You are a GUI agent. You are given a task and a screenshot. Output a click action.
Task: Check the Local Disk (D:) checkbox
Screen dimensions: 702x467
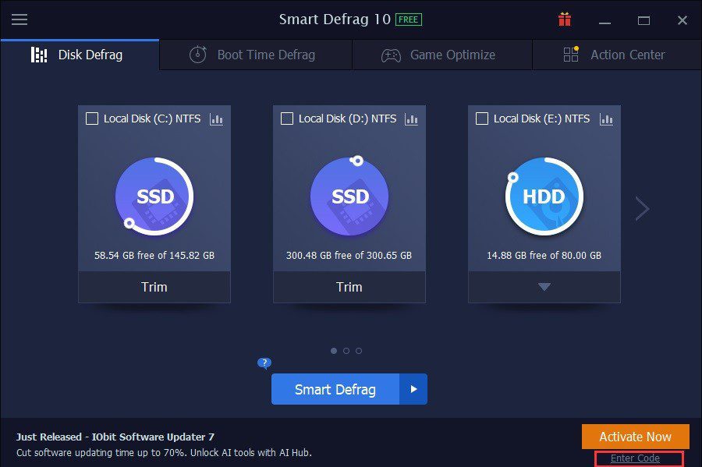[287, 119]
